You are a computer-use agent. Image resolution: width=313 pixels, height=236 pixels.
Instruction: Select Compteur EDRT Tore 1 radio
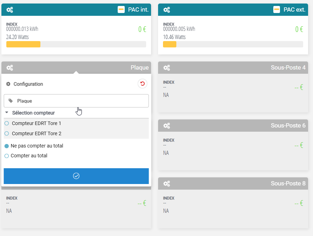tap(7, 124)
